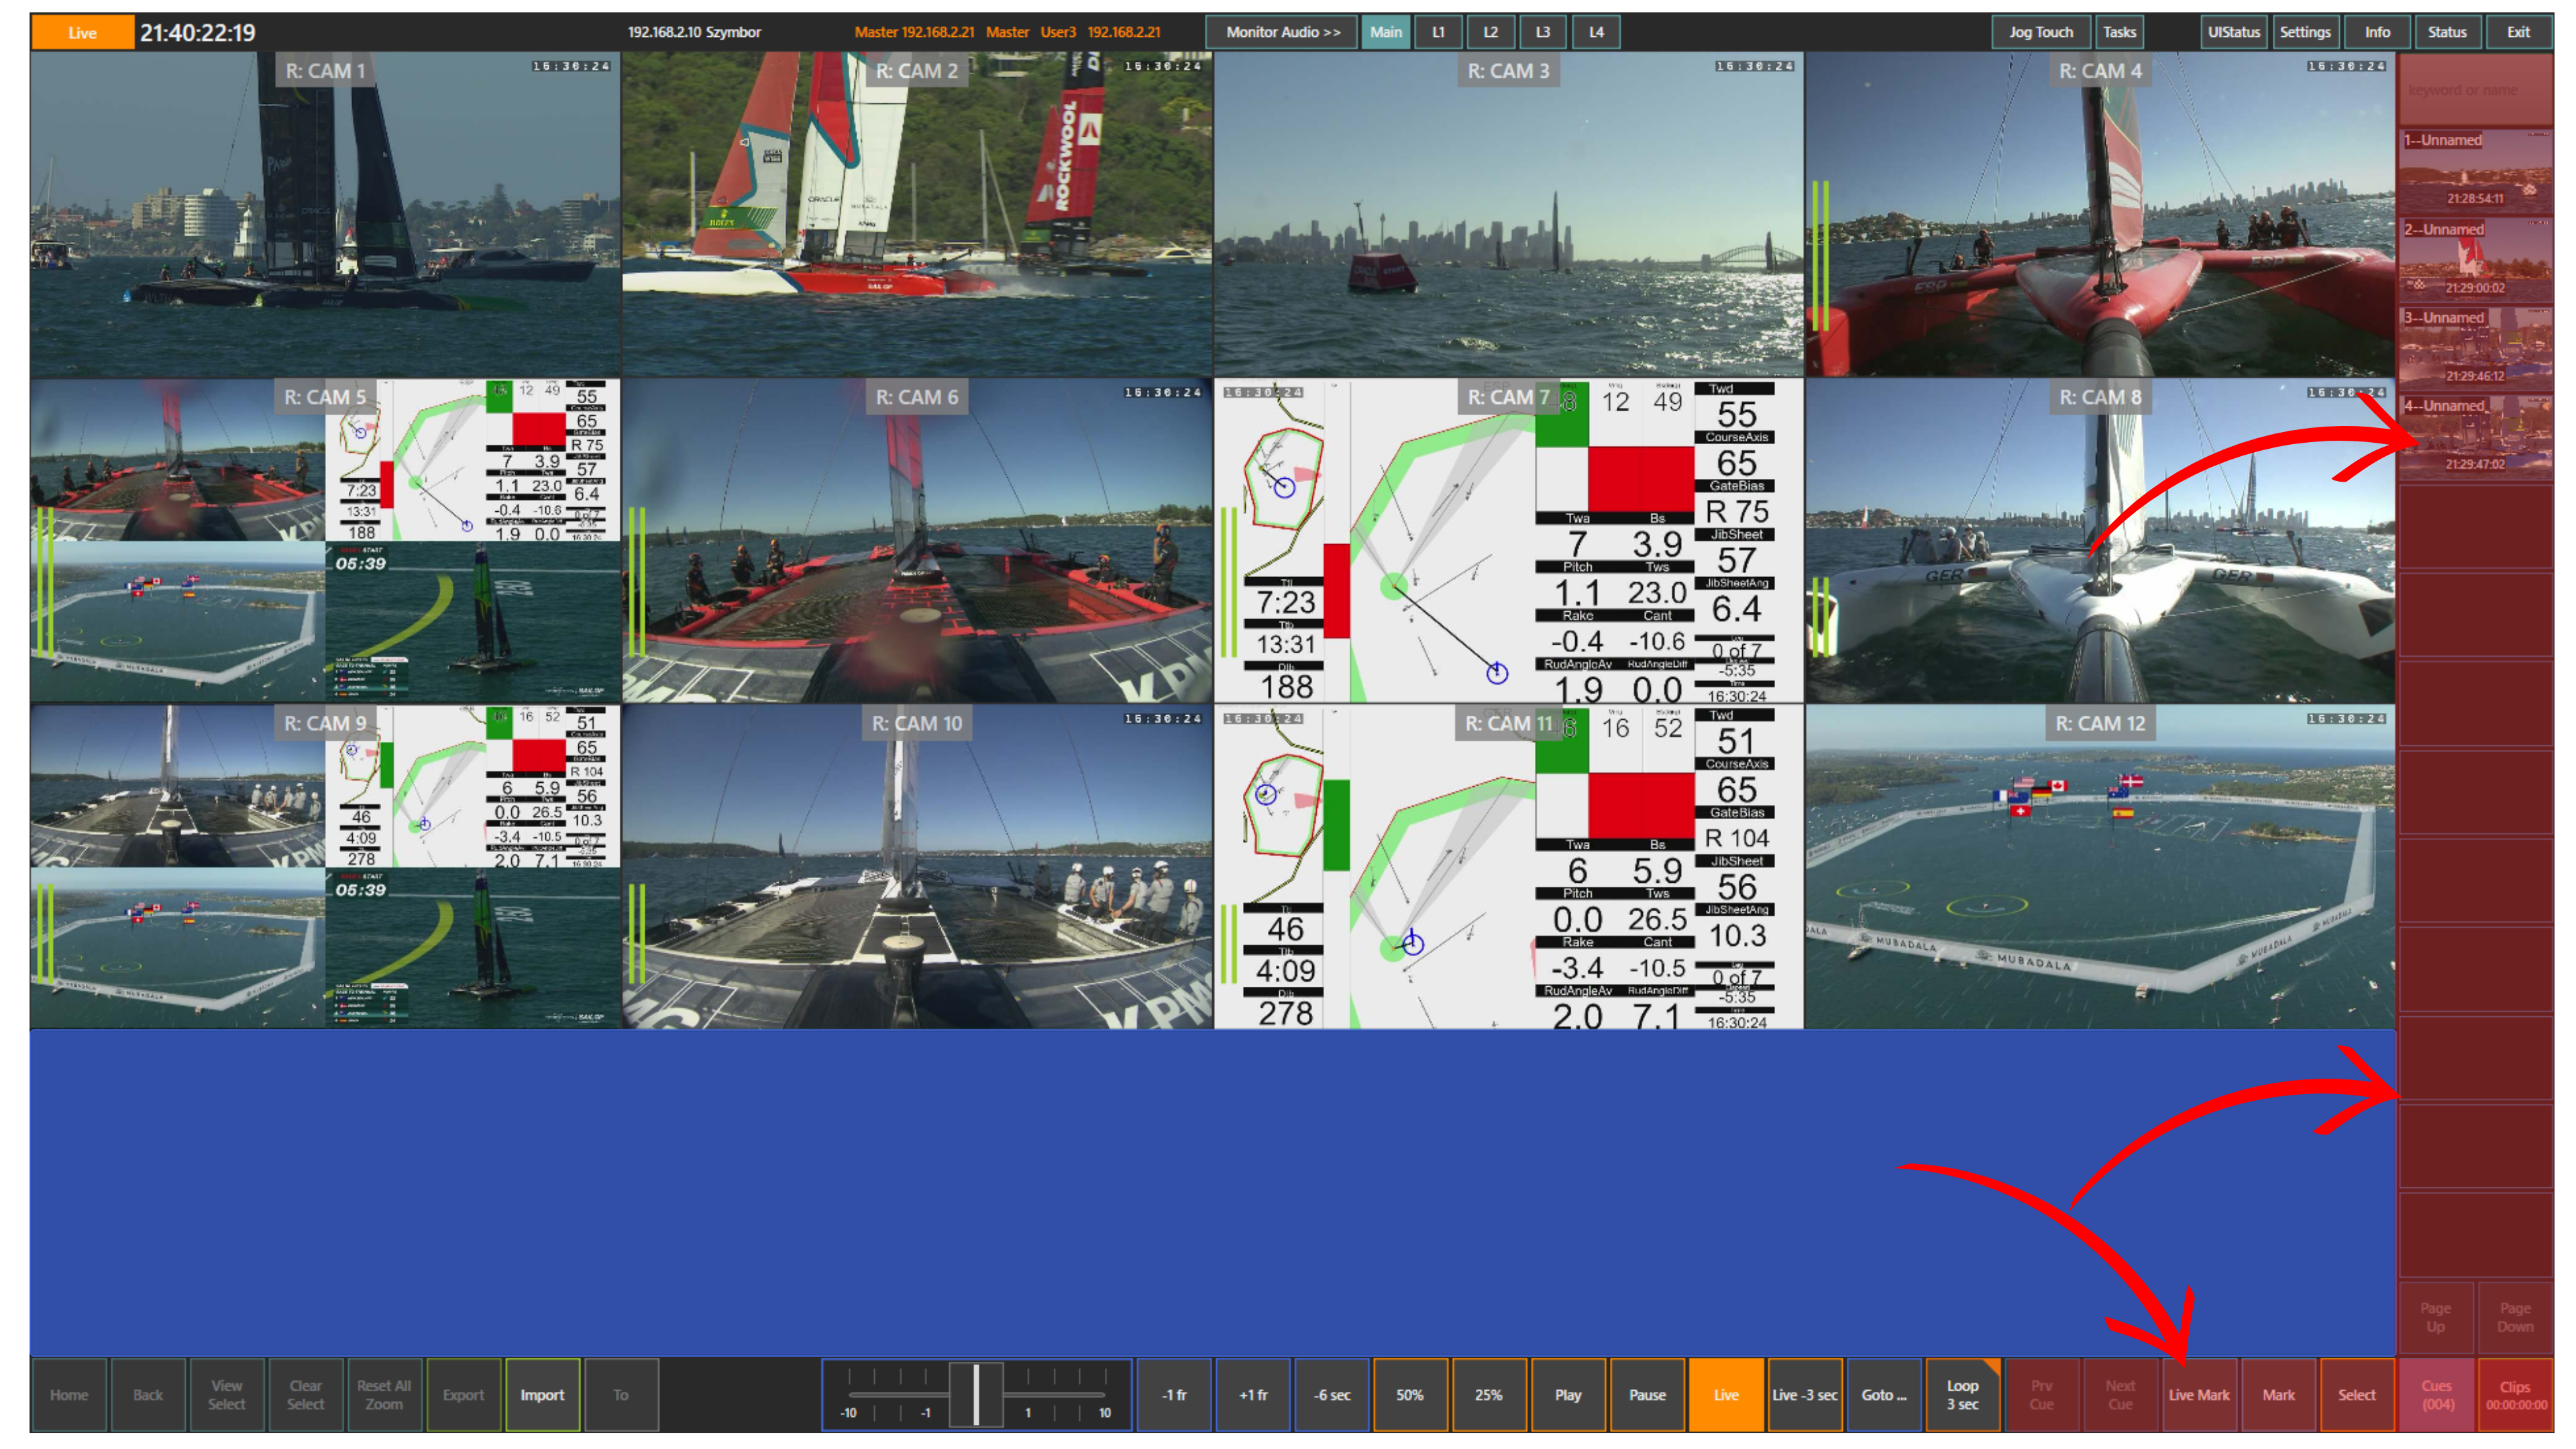This screenshot has height=1449, width=2576.
Task: Click the Select button in bottom toolbar
Action: coord(2357,1394)
